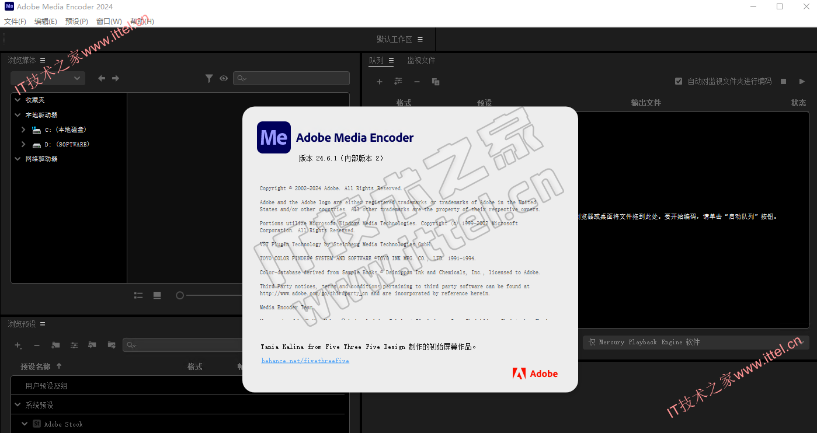Viewport: 817px width, 433px height.
Task: Click the Media Encoder title bar icon
Action: click(9, 6)
